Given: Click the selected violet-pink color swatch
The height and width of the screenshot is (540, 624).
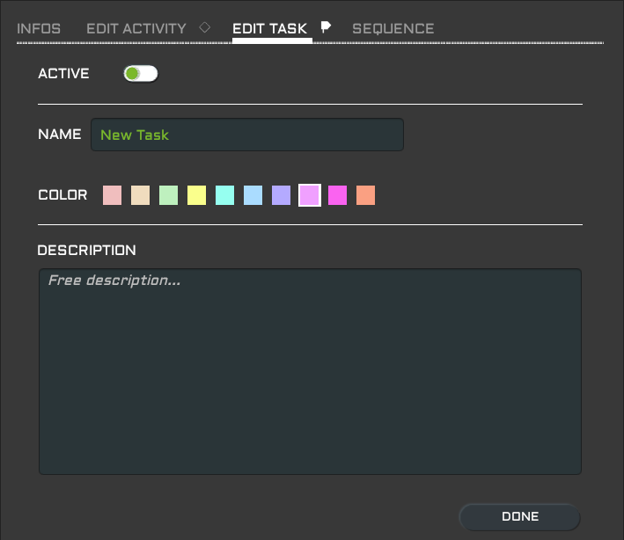Looking at the screenshot, I should tap(310, 195).
